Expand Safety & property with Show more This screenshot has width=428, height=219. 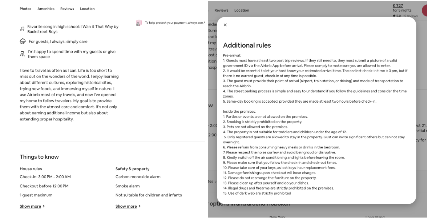(x=126, y=206)
